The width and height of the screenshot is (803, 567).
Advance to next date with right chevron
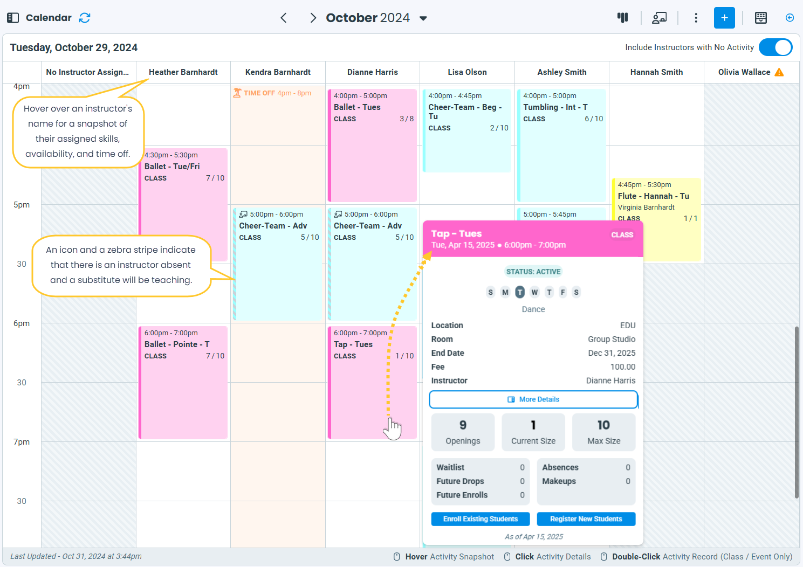[313, 18]
